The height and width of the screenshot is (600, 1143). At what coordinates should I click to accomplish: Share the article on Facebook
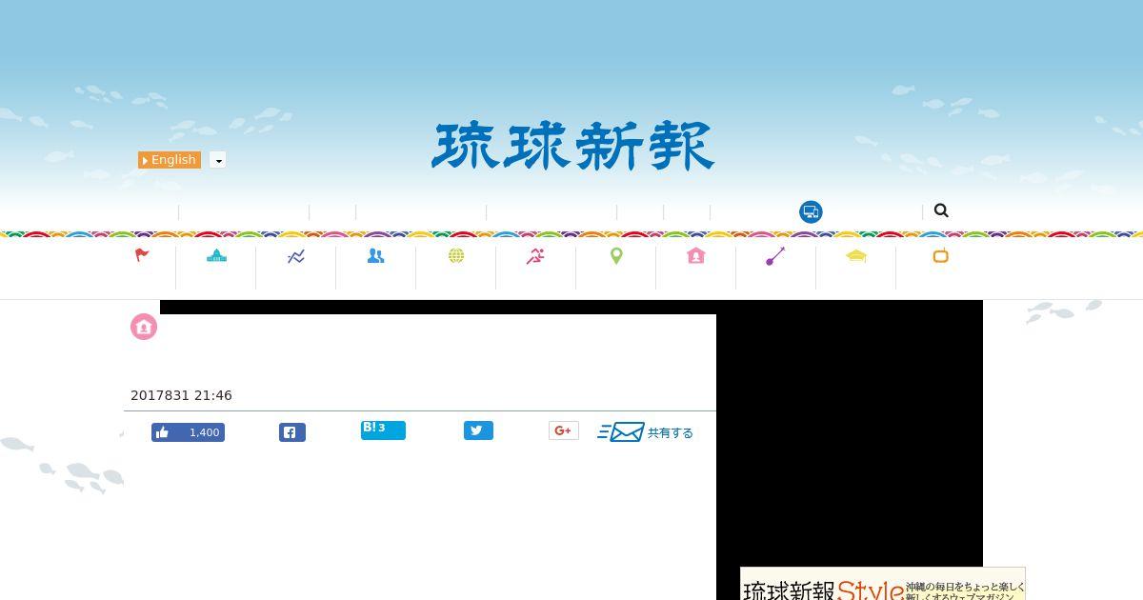click(x=292, y=432)
